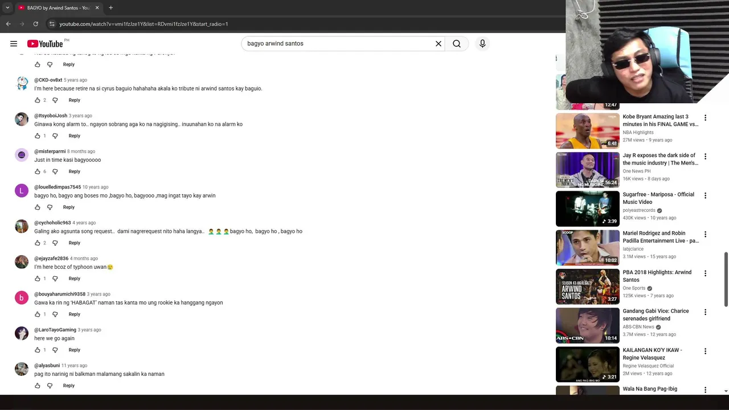The width and height of the screenshot is (729, 410).
Task: Play Kobe Bryant final game thumbnail
Action: pyautogui.click(x=587, y=130)
